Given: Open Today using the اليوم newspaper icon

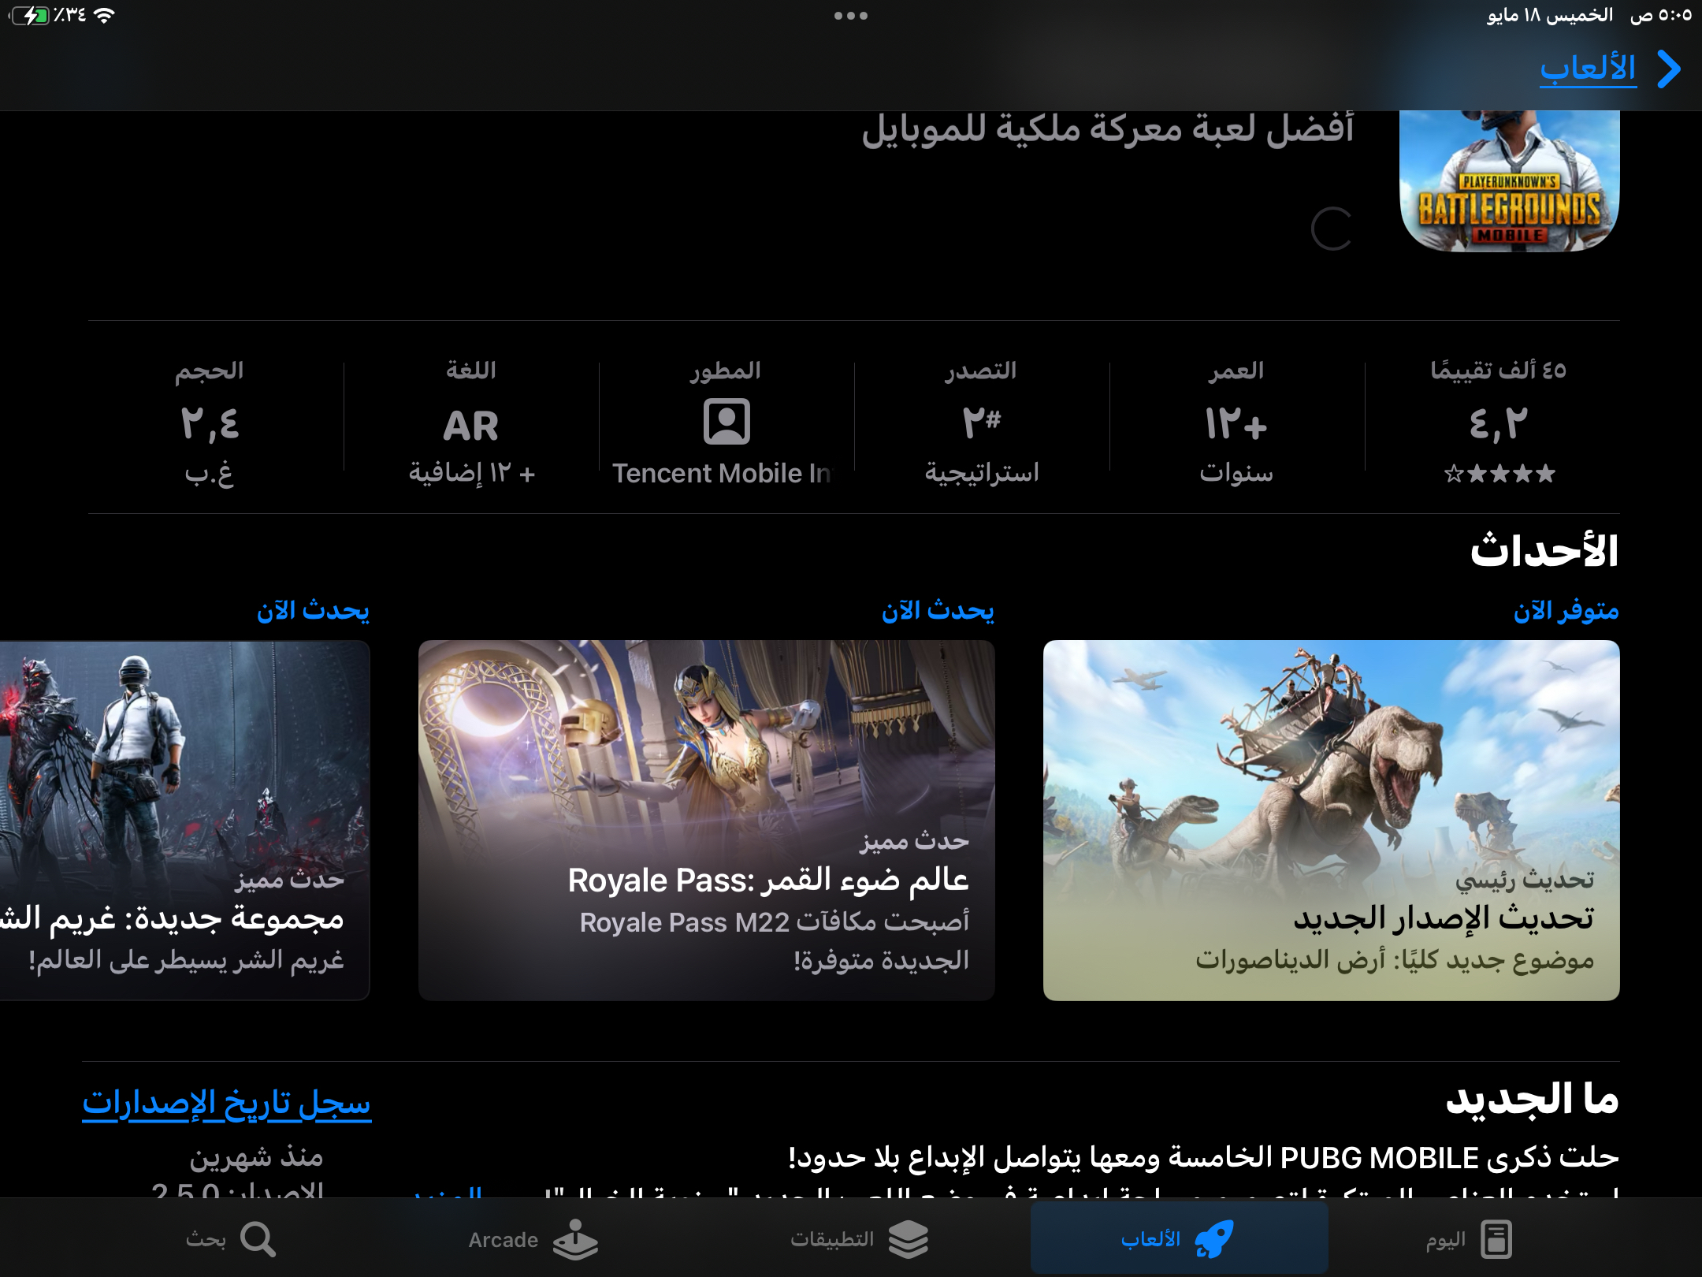Looking at the screenshot, I should [1496, 1238].
